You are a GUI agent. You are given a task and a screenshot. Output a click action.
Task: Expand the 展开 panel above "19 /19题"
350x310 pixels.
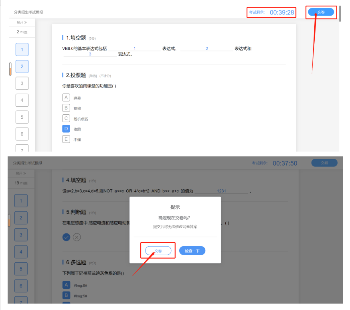21,173
